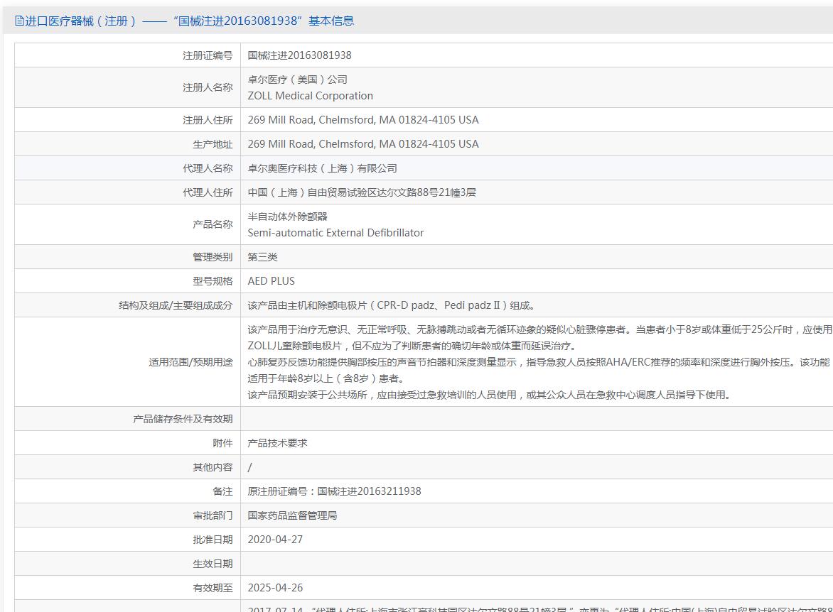Click the AED PLUS model value
This screenshot has width=833, height=612.
271,281
